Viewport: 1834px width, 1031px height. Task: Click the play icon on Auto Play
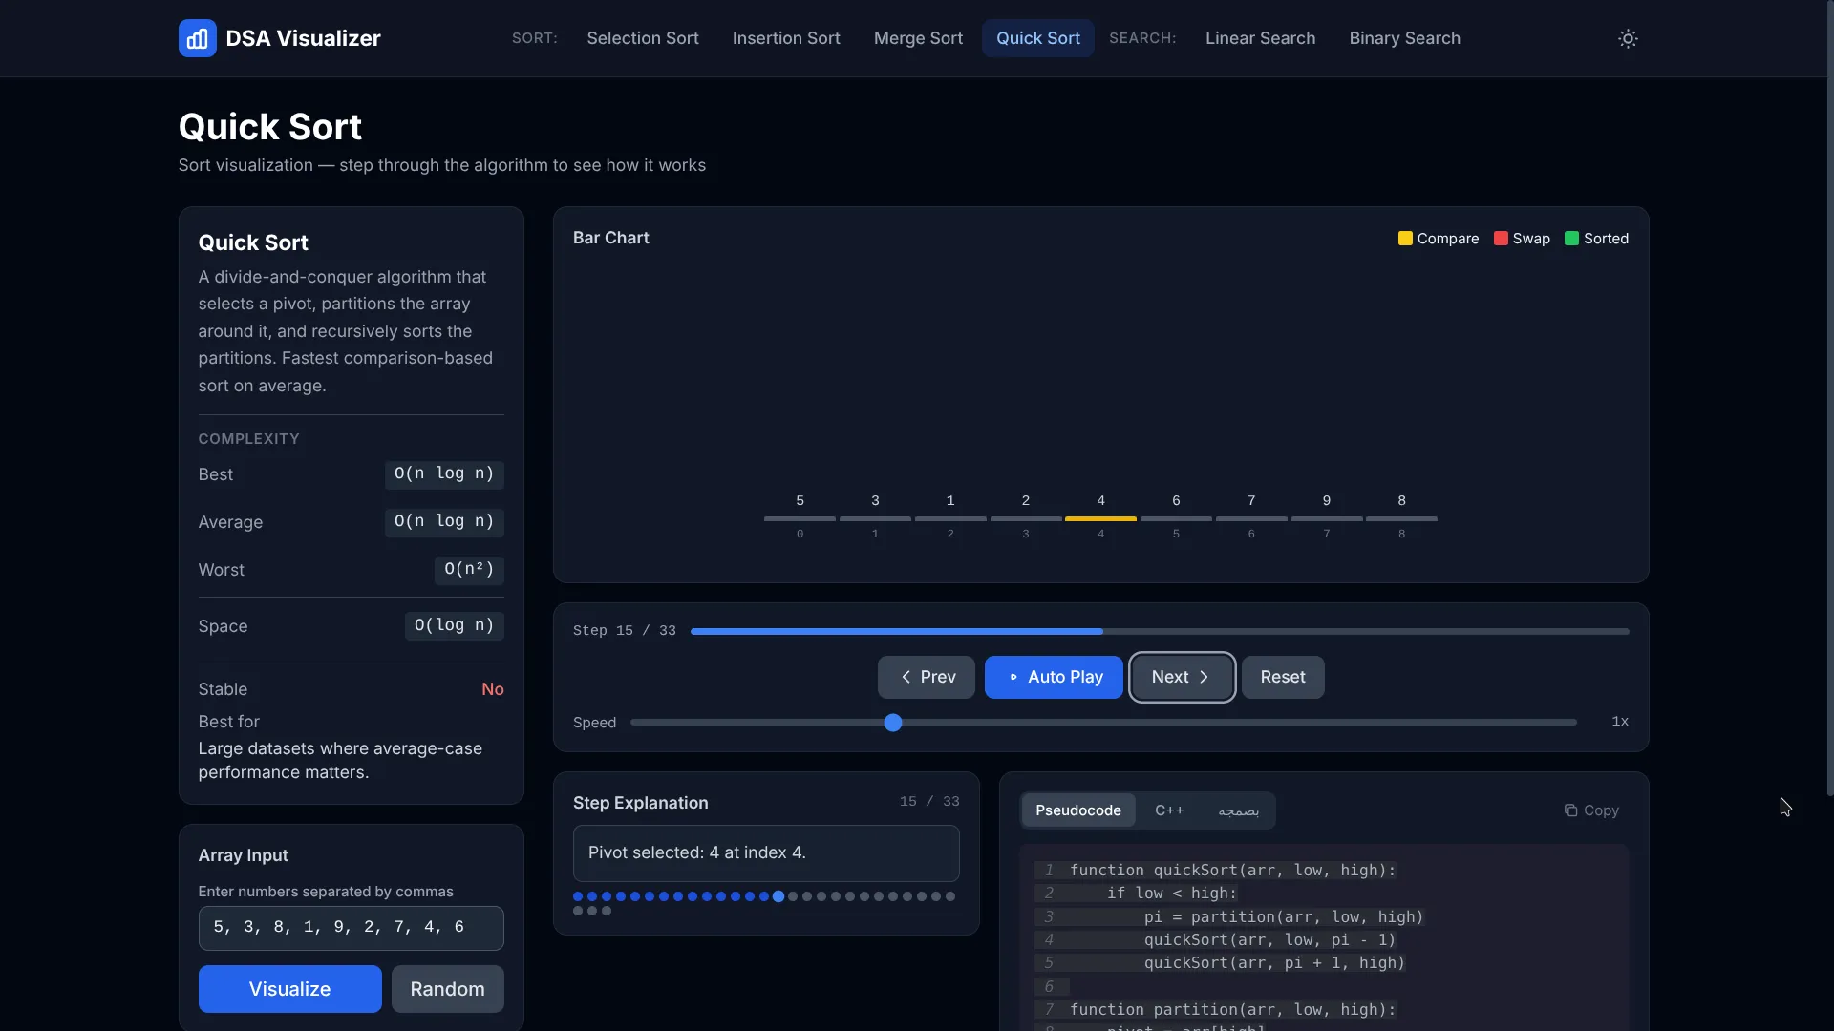click(x=1013, y=677)
